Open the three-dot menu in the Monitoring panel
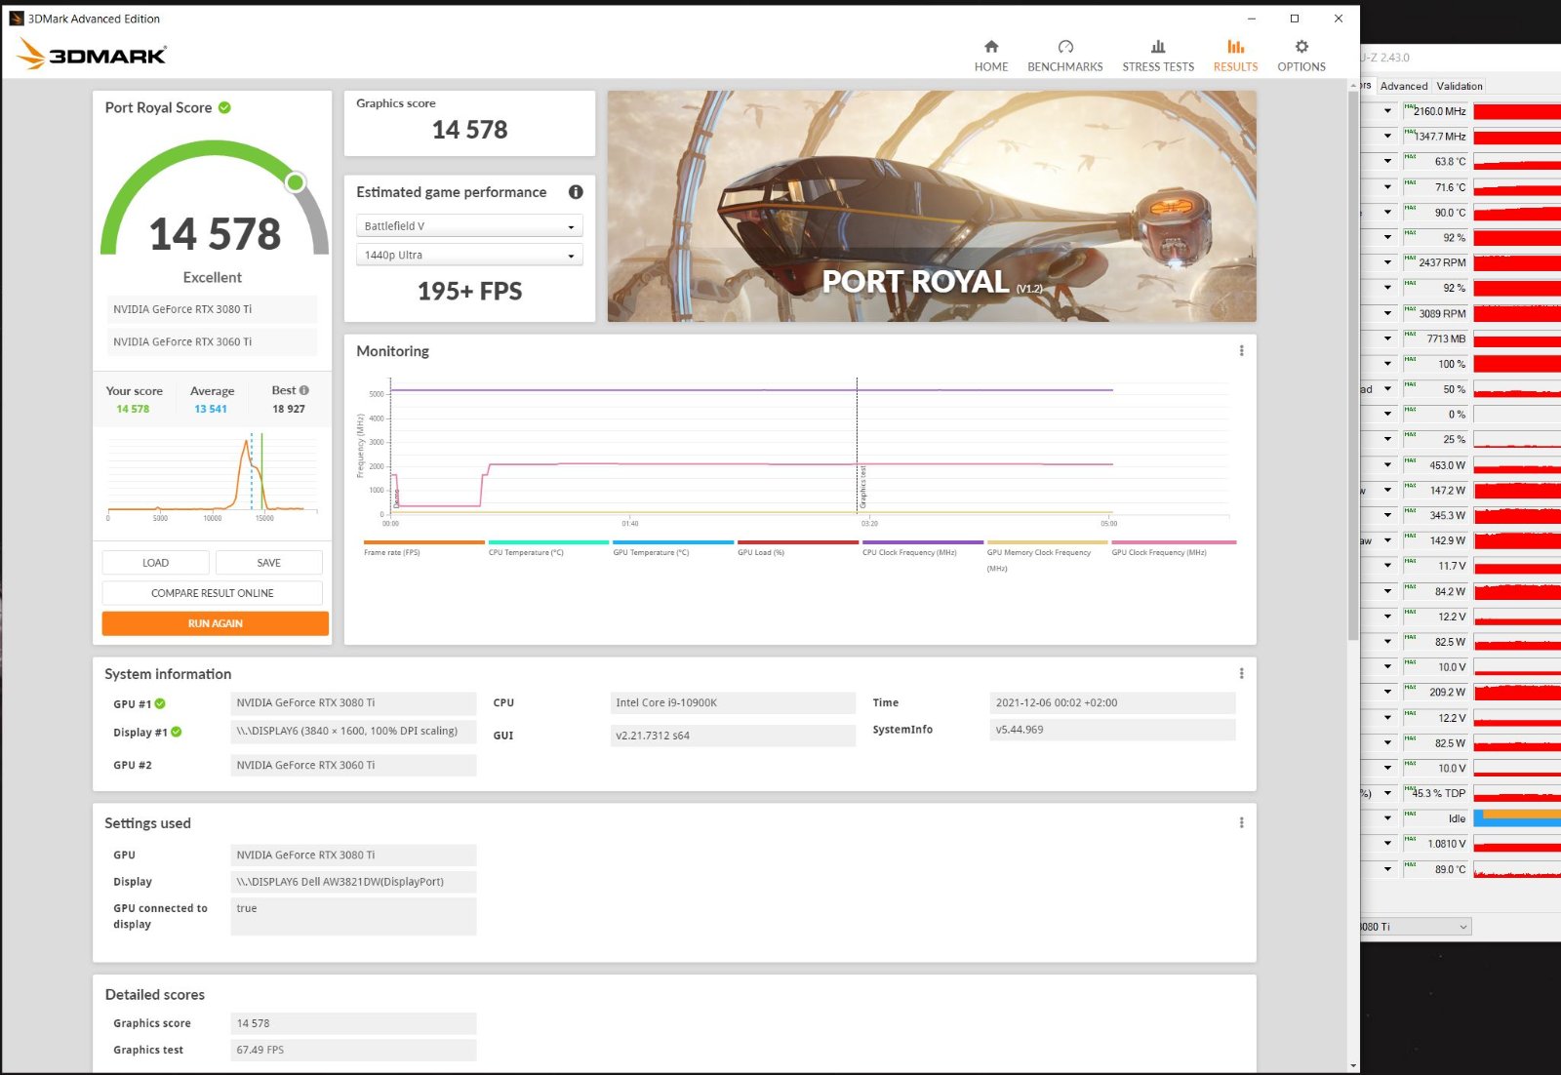Image resolution: width=1561 pixels, height=1075 pixels. coord(1241,351)
